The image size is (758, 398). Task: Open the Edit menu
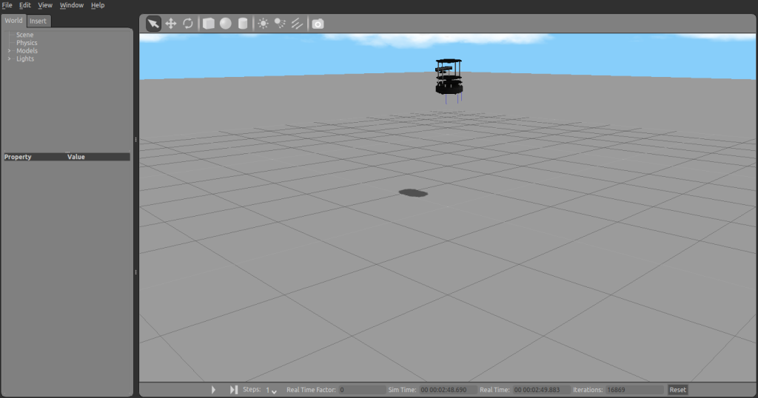tap(25, 5)
